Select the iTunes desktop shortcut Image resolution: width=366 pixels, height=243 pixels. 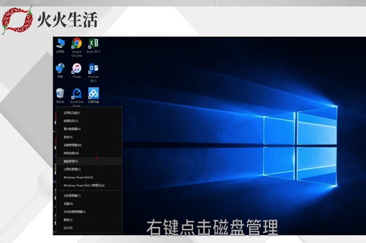(x=77, y=71)
